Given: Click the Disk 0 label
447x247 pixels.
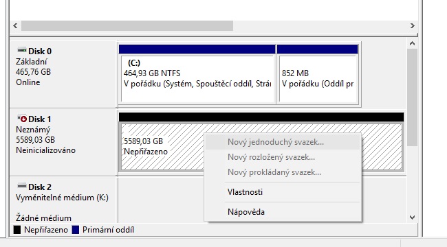Looking at the screenshot, I should (40, 51).
